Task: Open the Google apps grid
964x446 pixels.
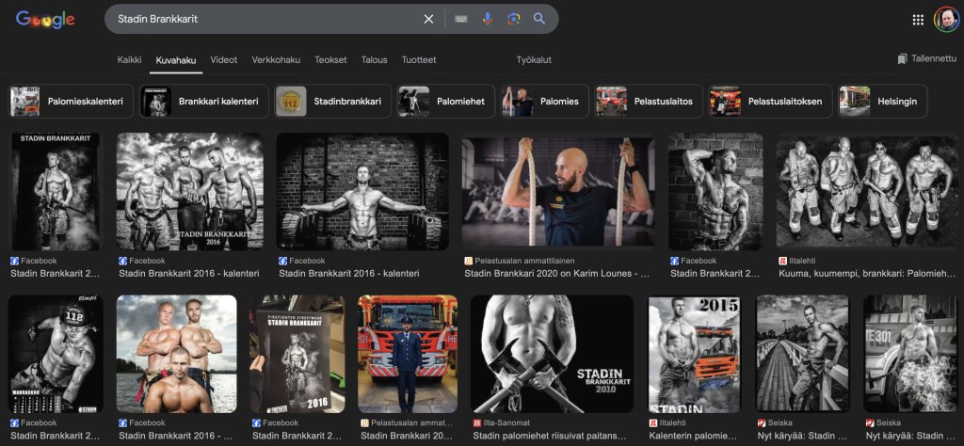Action: pyautogui.click(x=918, y=20)
